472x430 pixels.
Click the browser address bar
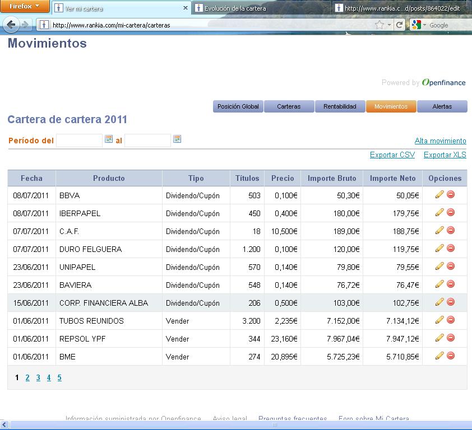pos(211,25)
